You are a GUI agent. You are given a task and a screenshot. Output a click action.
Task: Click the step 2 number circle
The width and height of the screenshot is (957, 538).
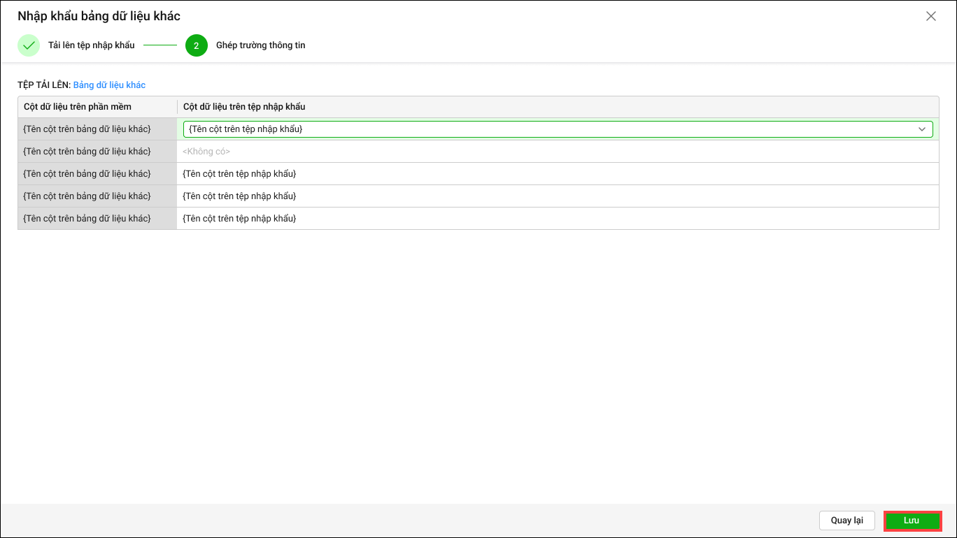(x=197, y=45)
